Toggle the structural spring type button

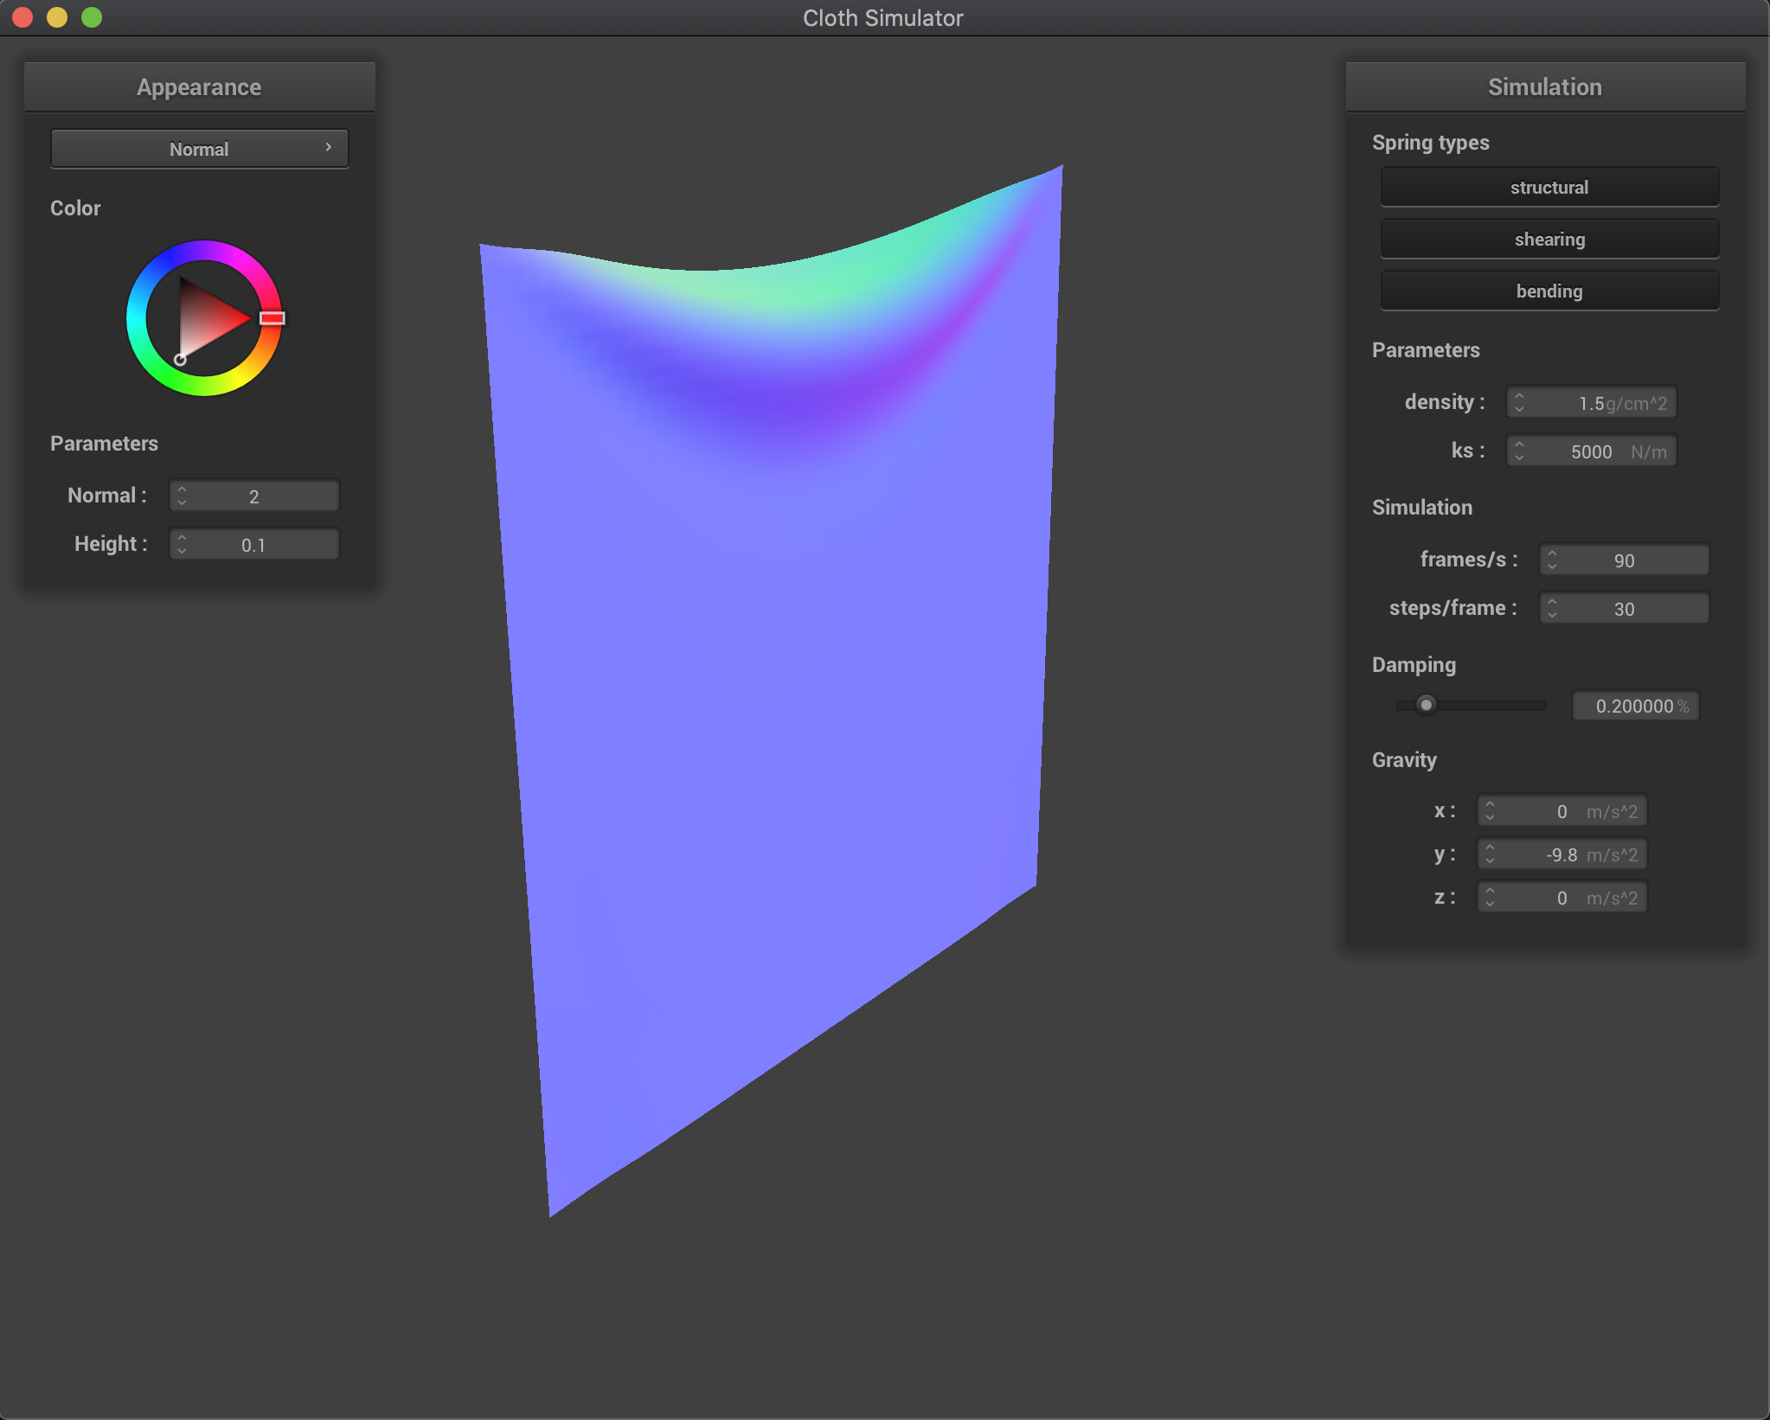click(x=1549, y=188)
